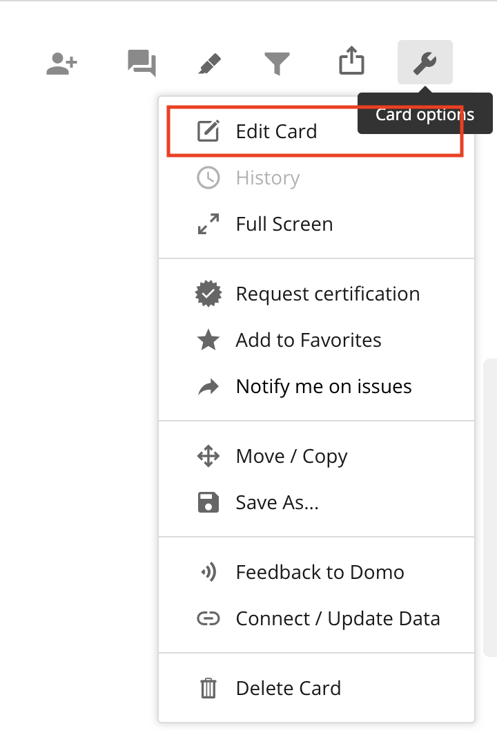The image size is (497, 742).
Task: Click the Move / Copy crosshair icon
Action: tap(208, 456)
